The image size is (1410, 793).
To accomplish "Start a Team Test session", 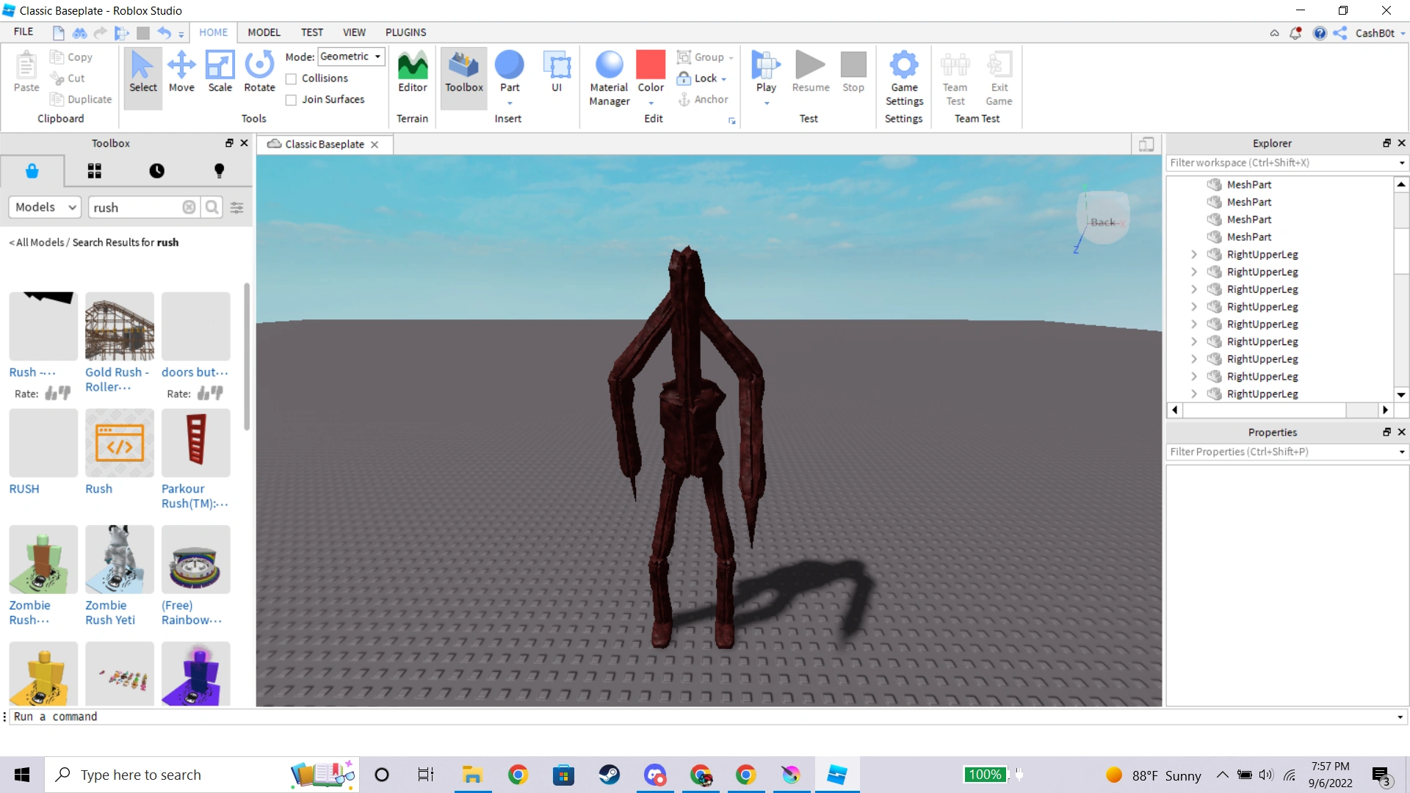I will coord(955,77).
